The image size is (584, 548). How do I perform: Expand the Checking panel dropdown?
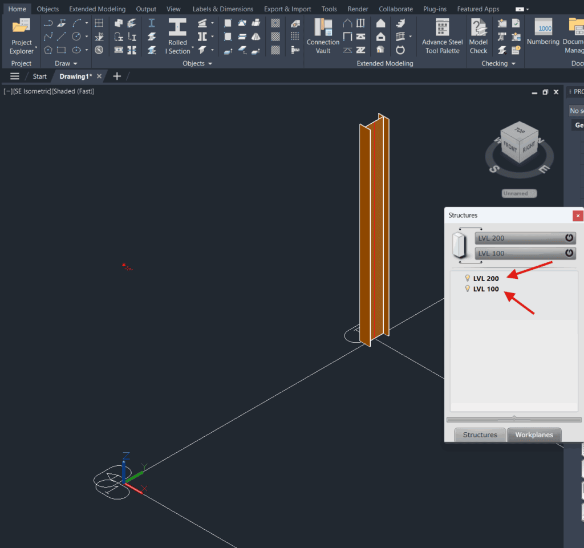(x=513, y=64)
